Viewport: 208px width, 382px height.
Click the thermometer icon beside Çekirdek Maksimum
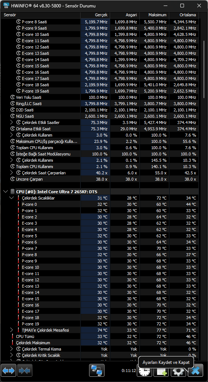[x=13, y=343]
